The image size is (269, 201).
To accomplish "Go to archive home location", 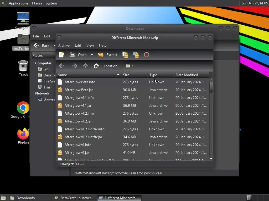I will click(x=96, y=66).
